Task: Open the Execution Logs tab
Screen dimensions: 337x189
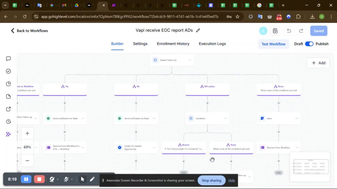Action: click(x=212, y=44)
